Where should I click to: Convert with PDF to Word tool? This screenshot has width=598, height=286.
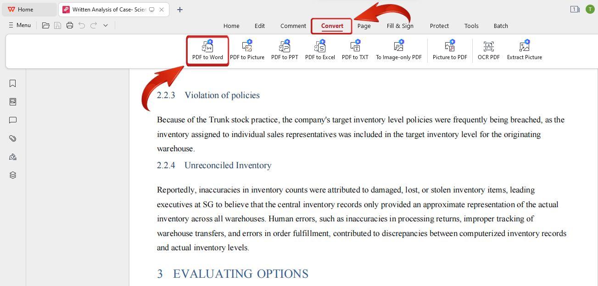pyautogui.click(x=207, y=50)
